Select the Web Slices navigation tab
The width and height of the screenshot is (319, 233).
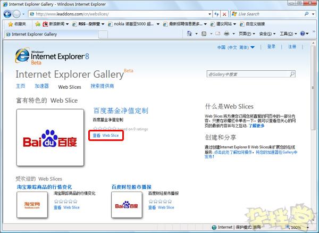[70, 87]
